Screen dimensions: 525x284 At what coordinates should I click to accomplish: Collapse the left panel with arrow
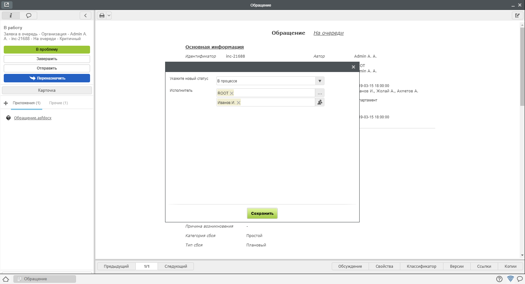coord(85,15)
